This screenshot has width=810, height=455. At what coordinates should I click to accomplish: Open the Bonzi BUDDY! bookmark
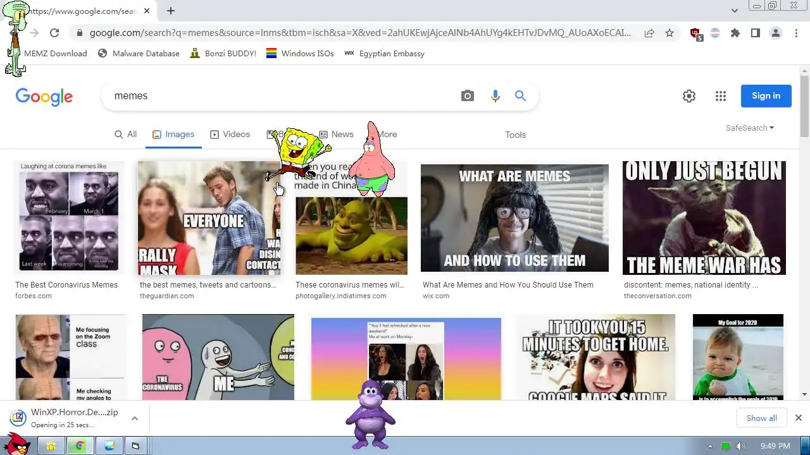pos(223,53)
